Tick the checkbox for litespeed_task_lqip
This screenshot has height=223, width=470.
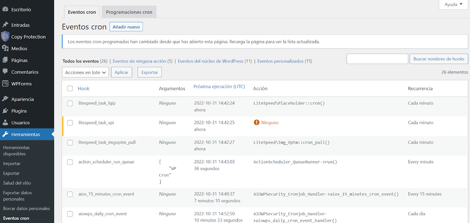[x=70, y=103]
